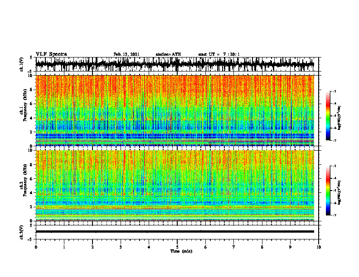Select the "Time (min)" axis label
This screenshot has width=359, height=277.
[x=181, y=251]
